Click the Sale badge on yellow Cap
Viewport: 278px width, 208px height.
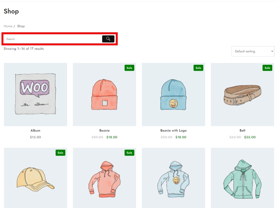tap(60, 153)
